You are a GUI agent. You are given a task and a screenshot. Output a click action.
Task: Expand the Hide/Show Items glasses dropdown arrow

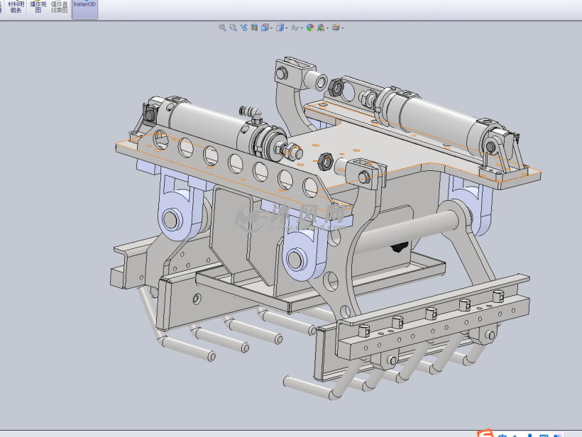click(x=302, y=28)
